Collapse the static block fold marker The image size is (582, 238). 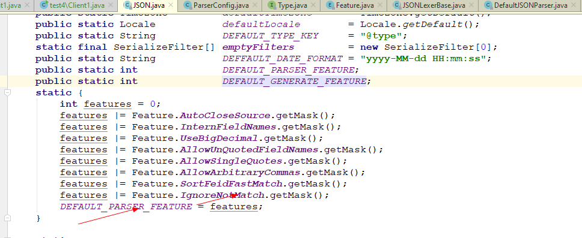[8, 92]
